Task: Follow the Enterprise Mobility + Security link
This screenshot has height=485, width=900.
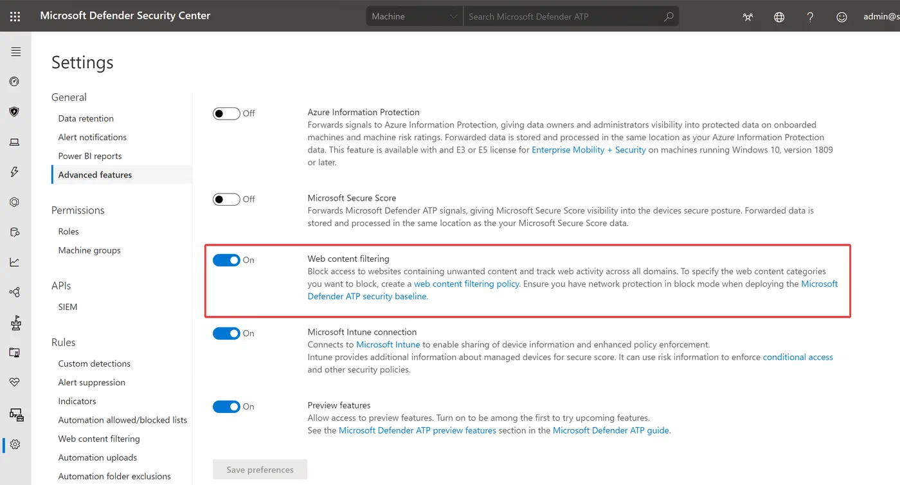Action: click(x=589, y=150)
